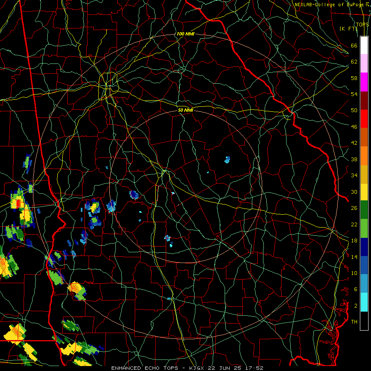
Task: Click the Enhanced Echo Tops KJGX caption
Action: [x=187, y=368]
